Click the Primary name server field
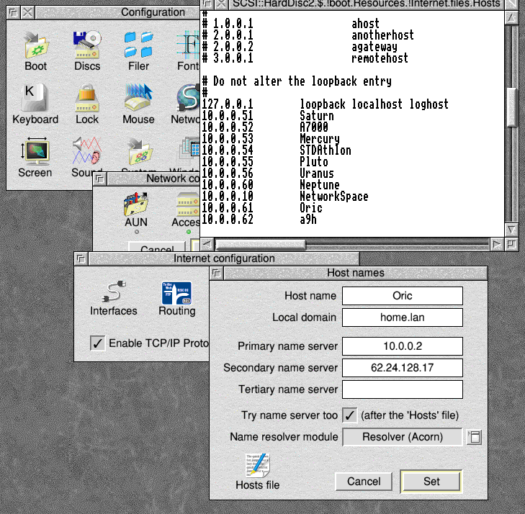The height and width of the screenshot is (514, 525). coord(402,346)
